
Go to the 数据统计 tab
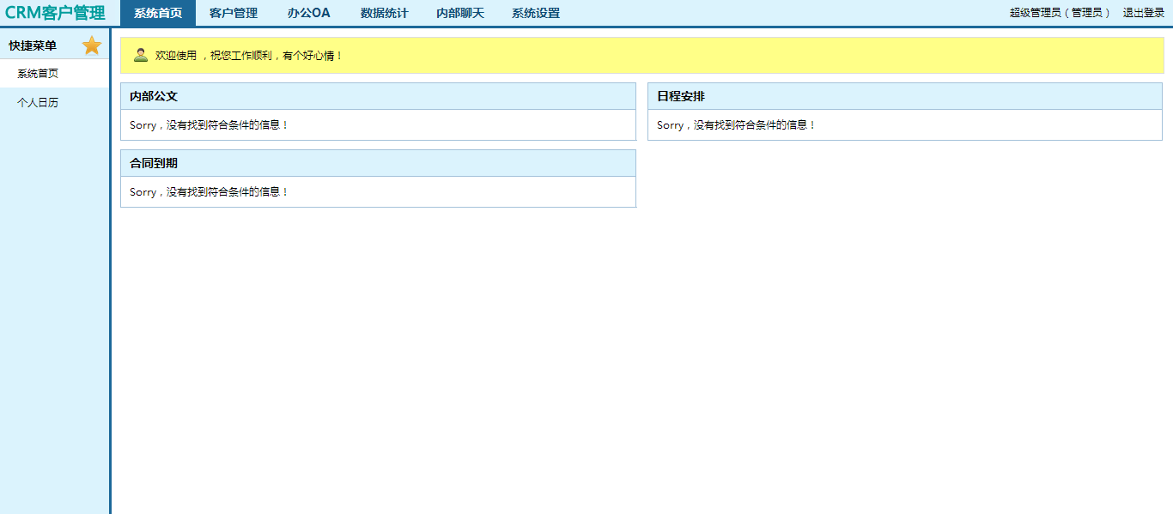click(385, 13)
